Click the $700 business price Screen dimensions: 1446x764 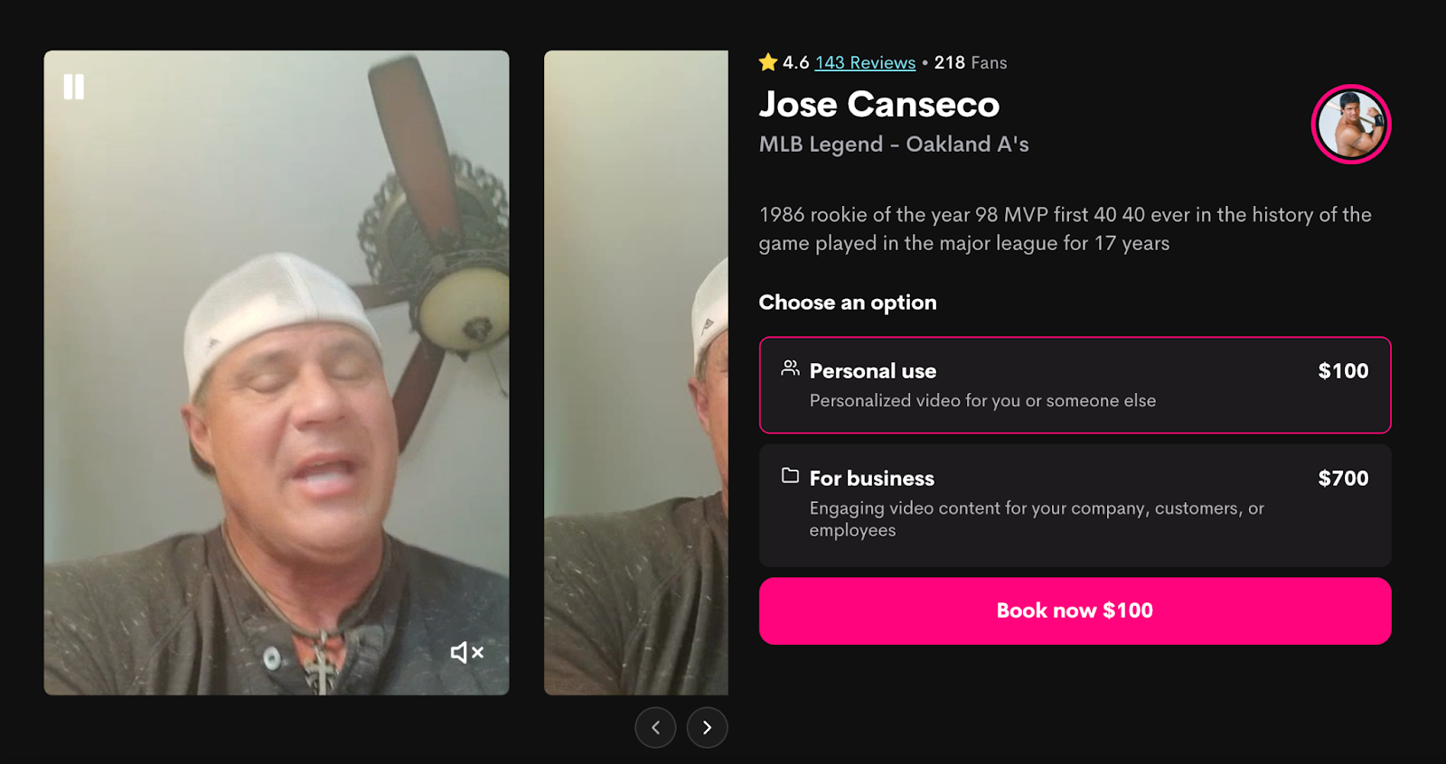click(x=1343, y=478)
